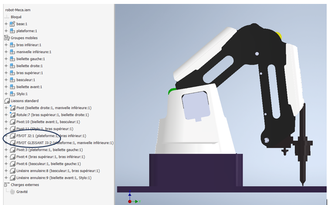Click the biellette gauche:1 component icon
Viewport: 328px width, 205px height.
(x=12, y=59)
